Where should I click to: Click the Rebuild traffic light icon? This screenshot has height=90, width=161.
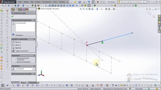(98, 2)
